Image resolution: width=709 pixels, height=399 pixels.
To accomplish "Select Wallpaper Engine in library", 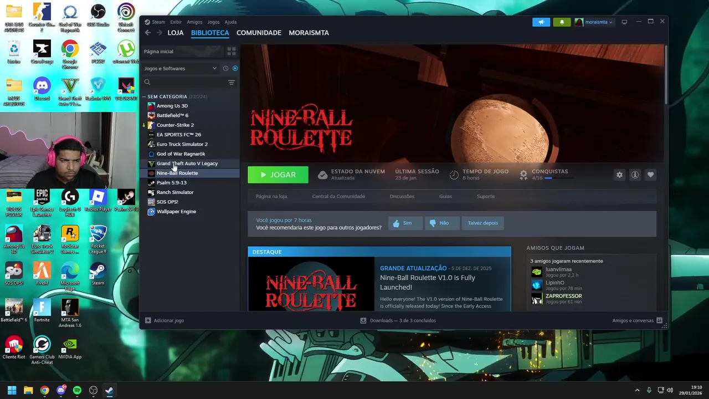I will (190, 212).
